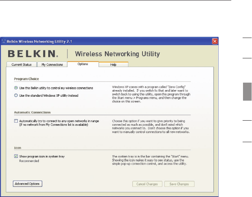This screenshot has width=252, height=197.
Task: Open Advanced Options
Action: [x=27, y=184]
